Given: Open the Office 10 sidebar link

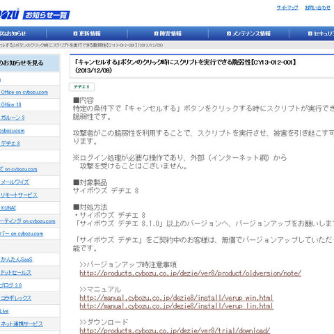Looking at the screenshot, I should coord(11,105).
